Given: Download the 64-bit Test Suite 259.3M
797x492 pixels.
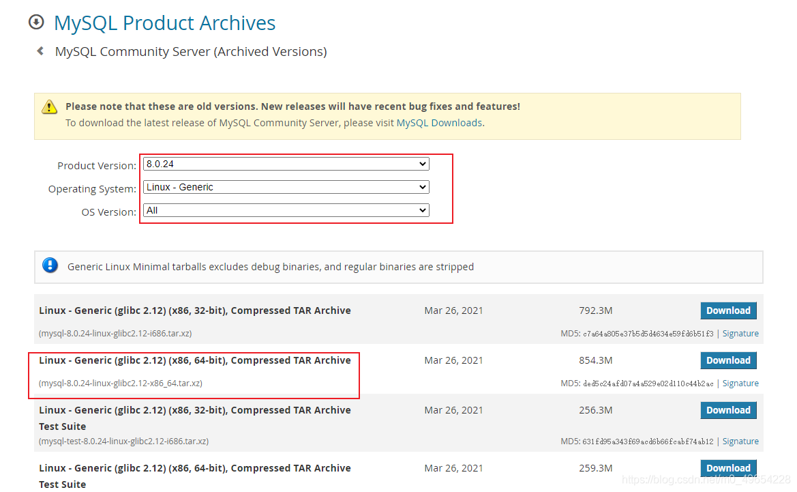Looking at the screenshot, I should point(728,468).
